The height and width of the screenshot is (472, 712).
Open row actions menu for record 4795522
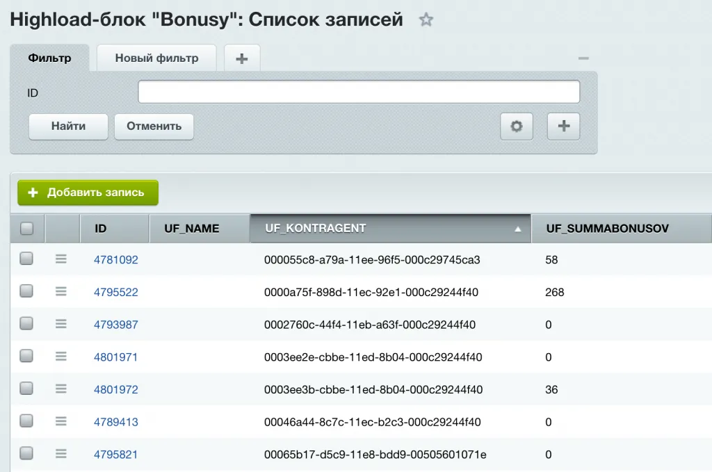pos(61,291)
